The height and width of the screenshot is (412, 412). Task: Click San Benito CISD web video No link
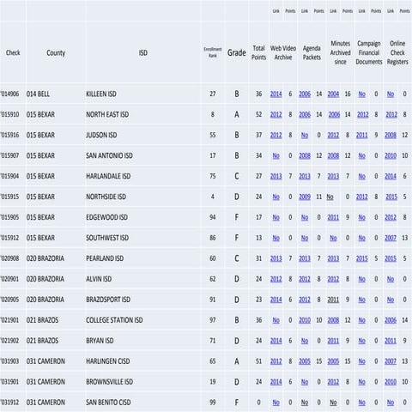pyautogui.click(x=276, y=403)
